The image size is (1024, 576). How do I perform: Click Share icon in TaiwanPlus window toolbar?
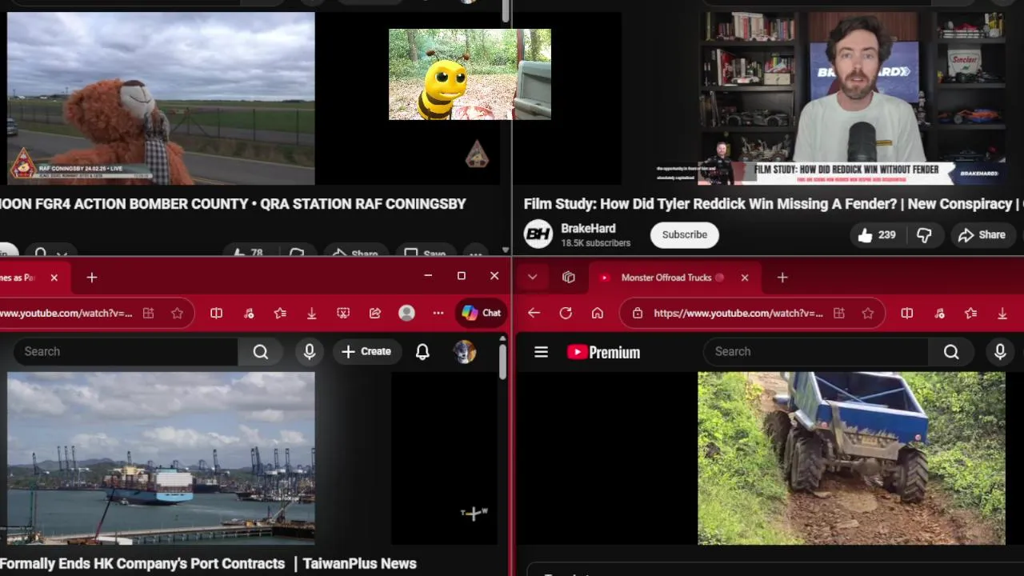[375, 314]
